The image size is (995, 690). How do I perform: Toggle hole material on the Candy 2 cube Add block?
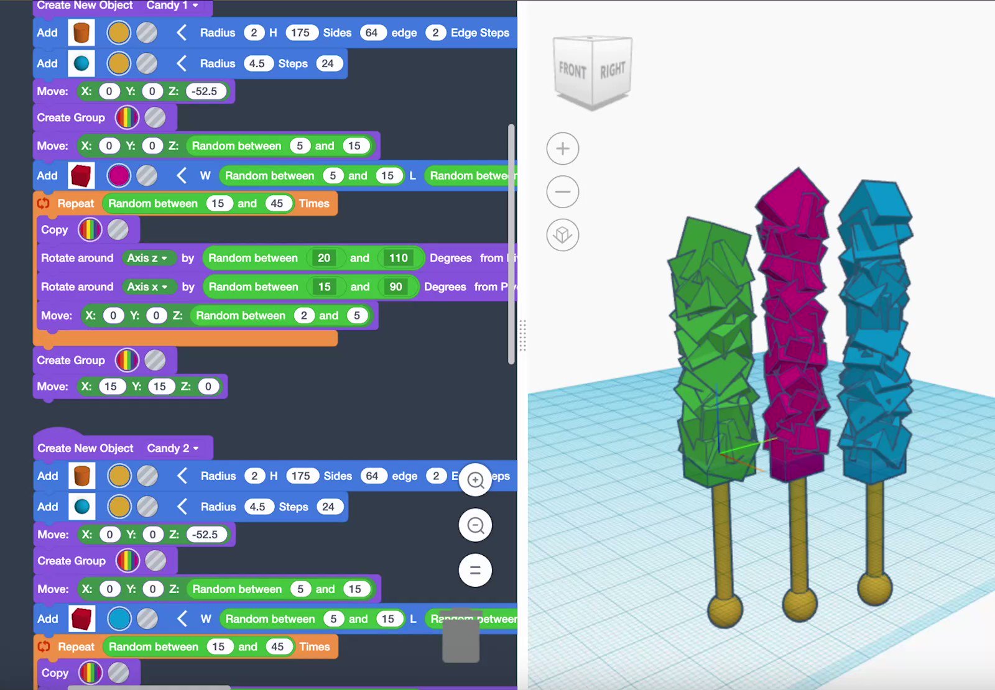tap(147, 619)
